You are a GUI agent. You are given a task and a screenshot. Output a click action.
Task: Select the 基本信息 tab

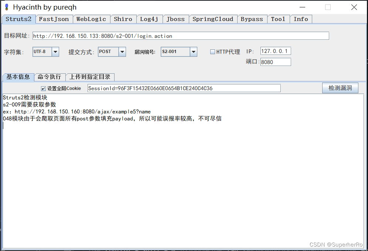click(x=18, y=77)
